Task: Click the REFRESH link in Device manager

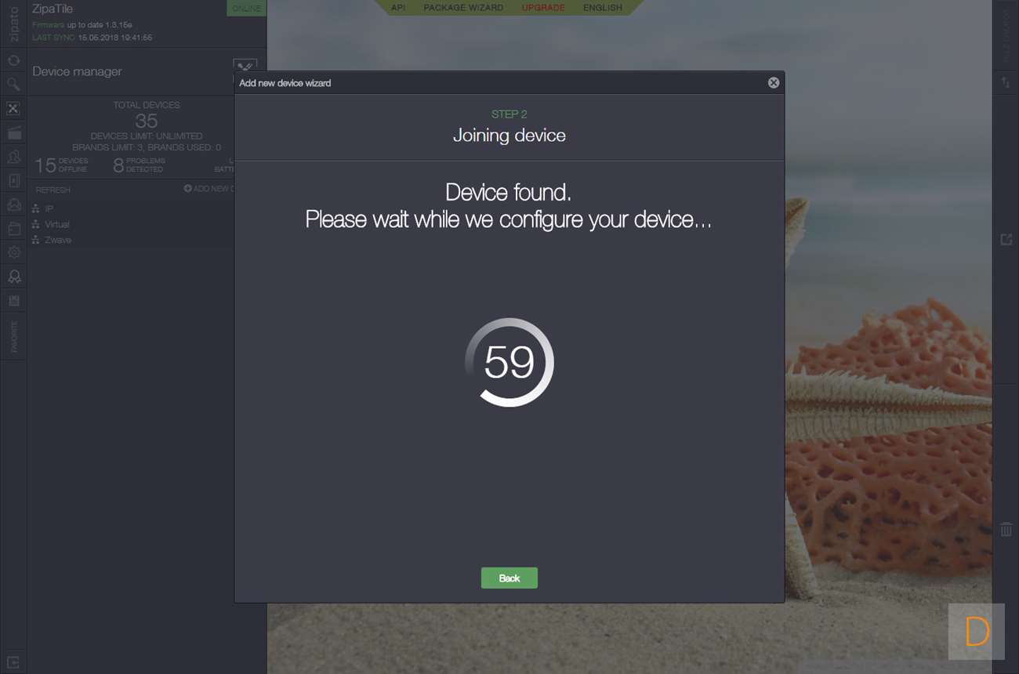Action: (53, 190)
